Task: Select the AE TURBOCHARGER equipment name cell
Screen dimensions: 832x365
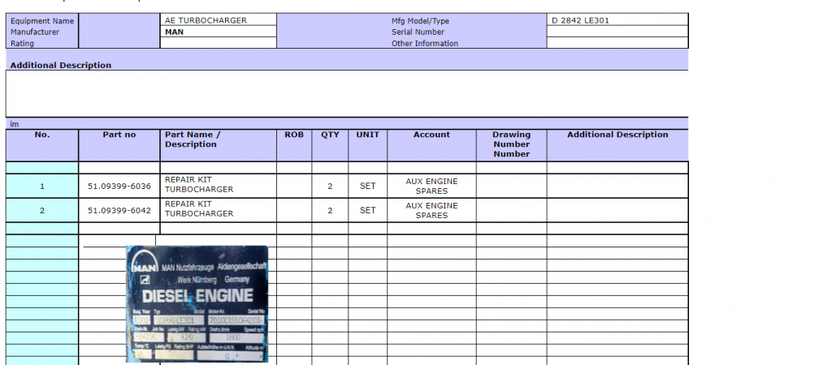Action: pos(218,20)
